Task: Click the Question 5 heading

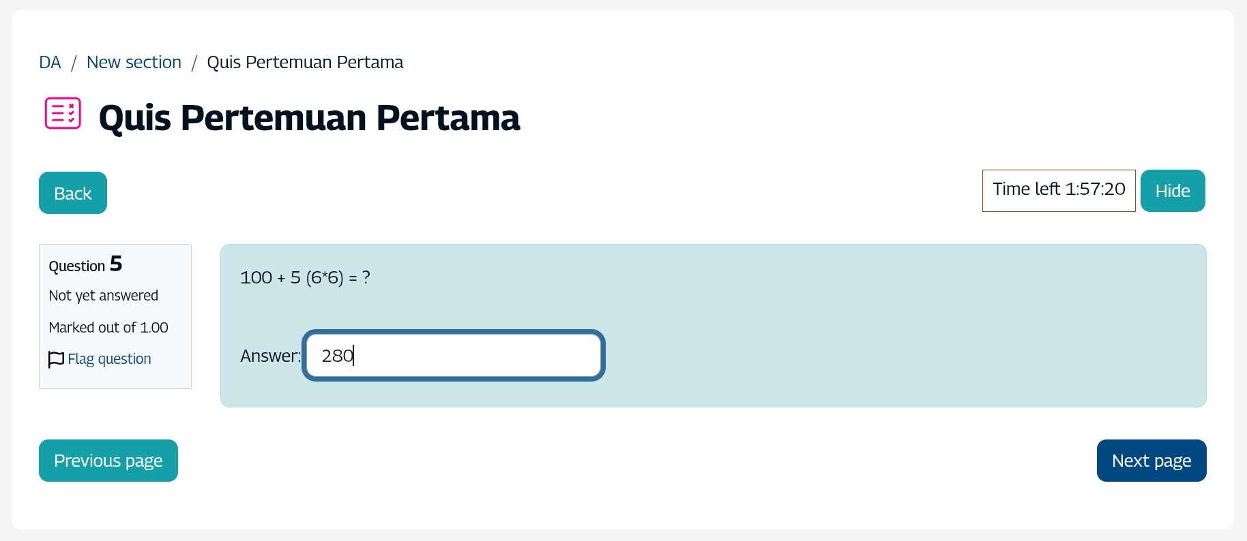Action: (x=85, y=264)
